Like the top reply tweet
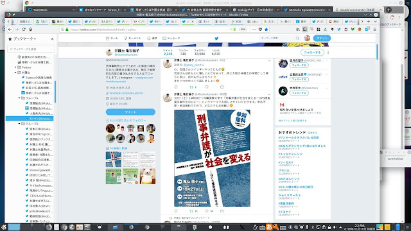This screenshot has width=411, height=231. [x=207, y=87]
